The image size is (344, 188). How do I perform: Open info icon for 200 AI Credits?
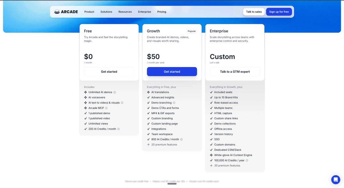click(x=118, y=129)
